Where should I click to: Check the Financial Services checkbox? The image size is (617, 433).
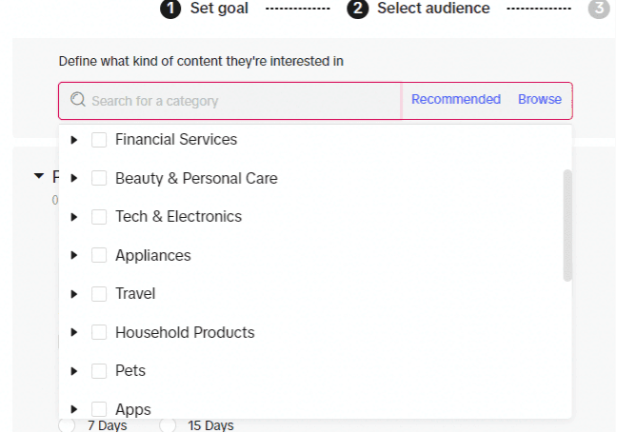tap(99, 140)
